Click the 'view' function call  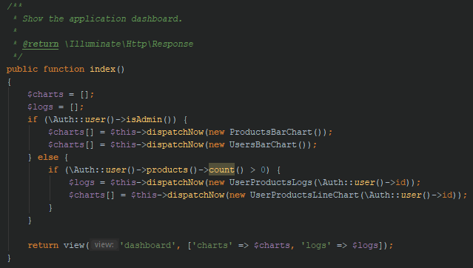[x=74, y=245]
